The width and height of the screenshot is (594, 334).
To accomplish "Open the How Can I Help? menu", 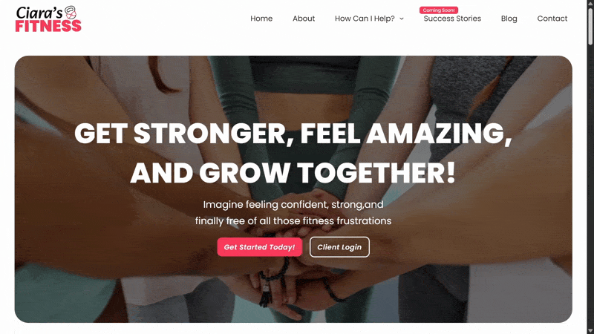I will (x=365, y=19).
